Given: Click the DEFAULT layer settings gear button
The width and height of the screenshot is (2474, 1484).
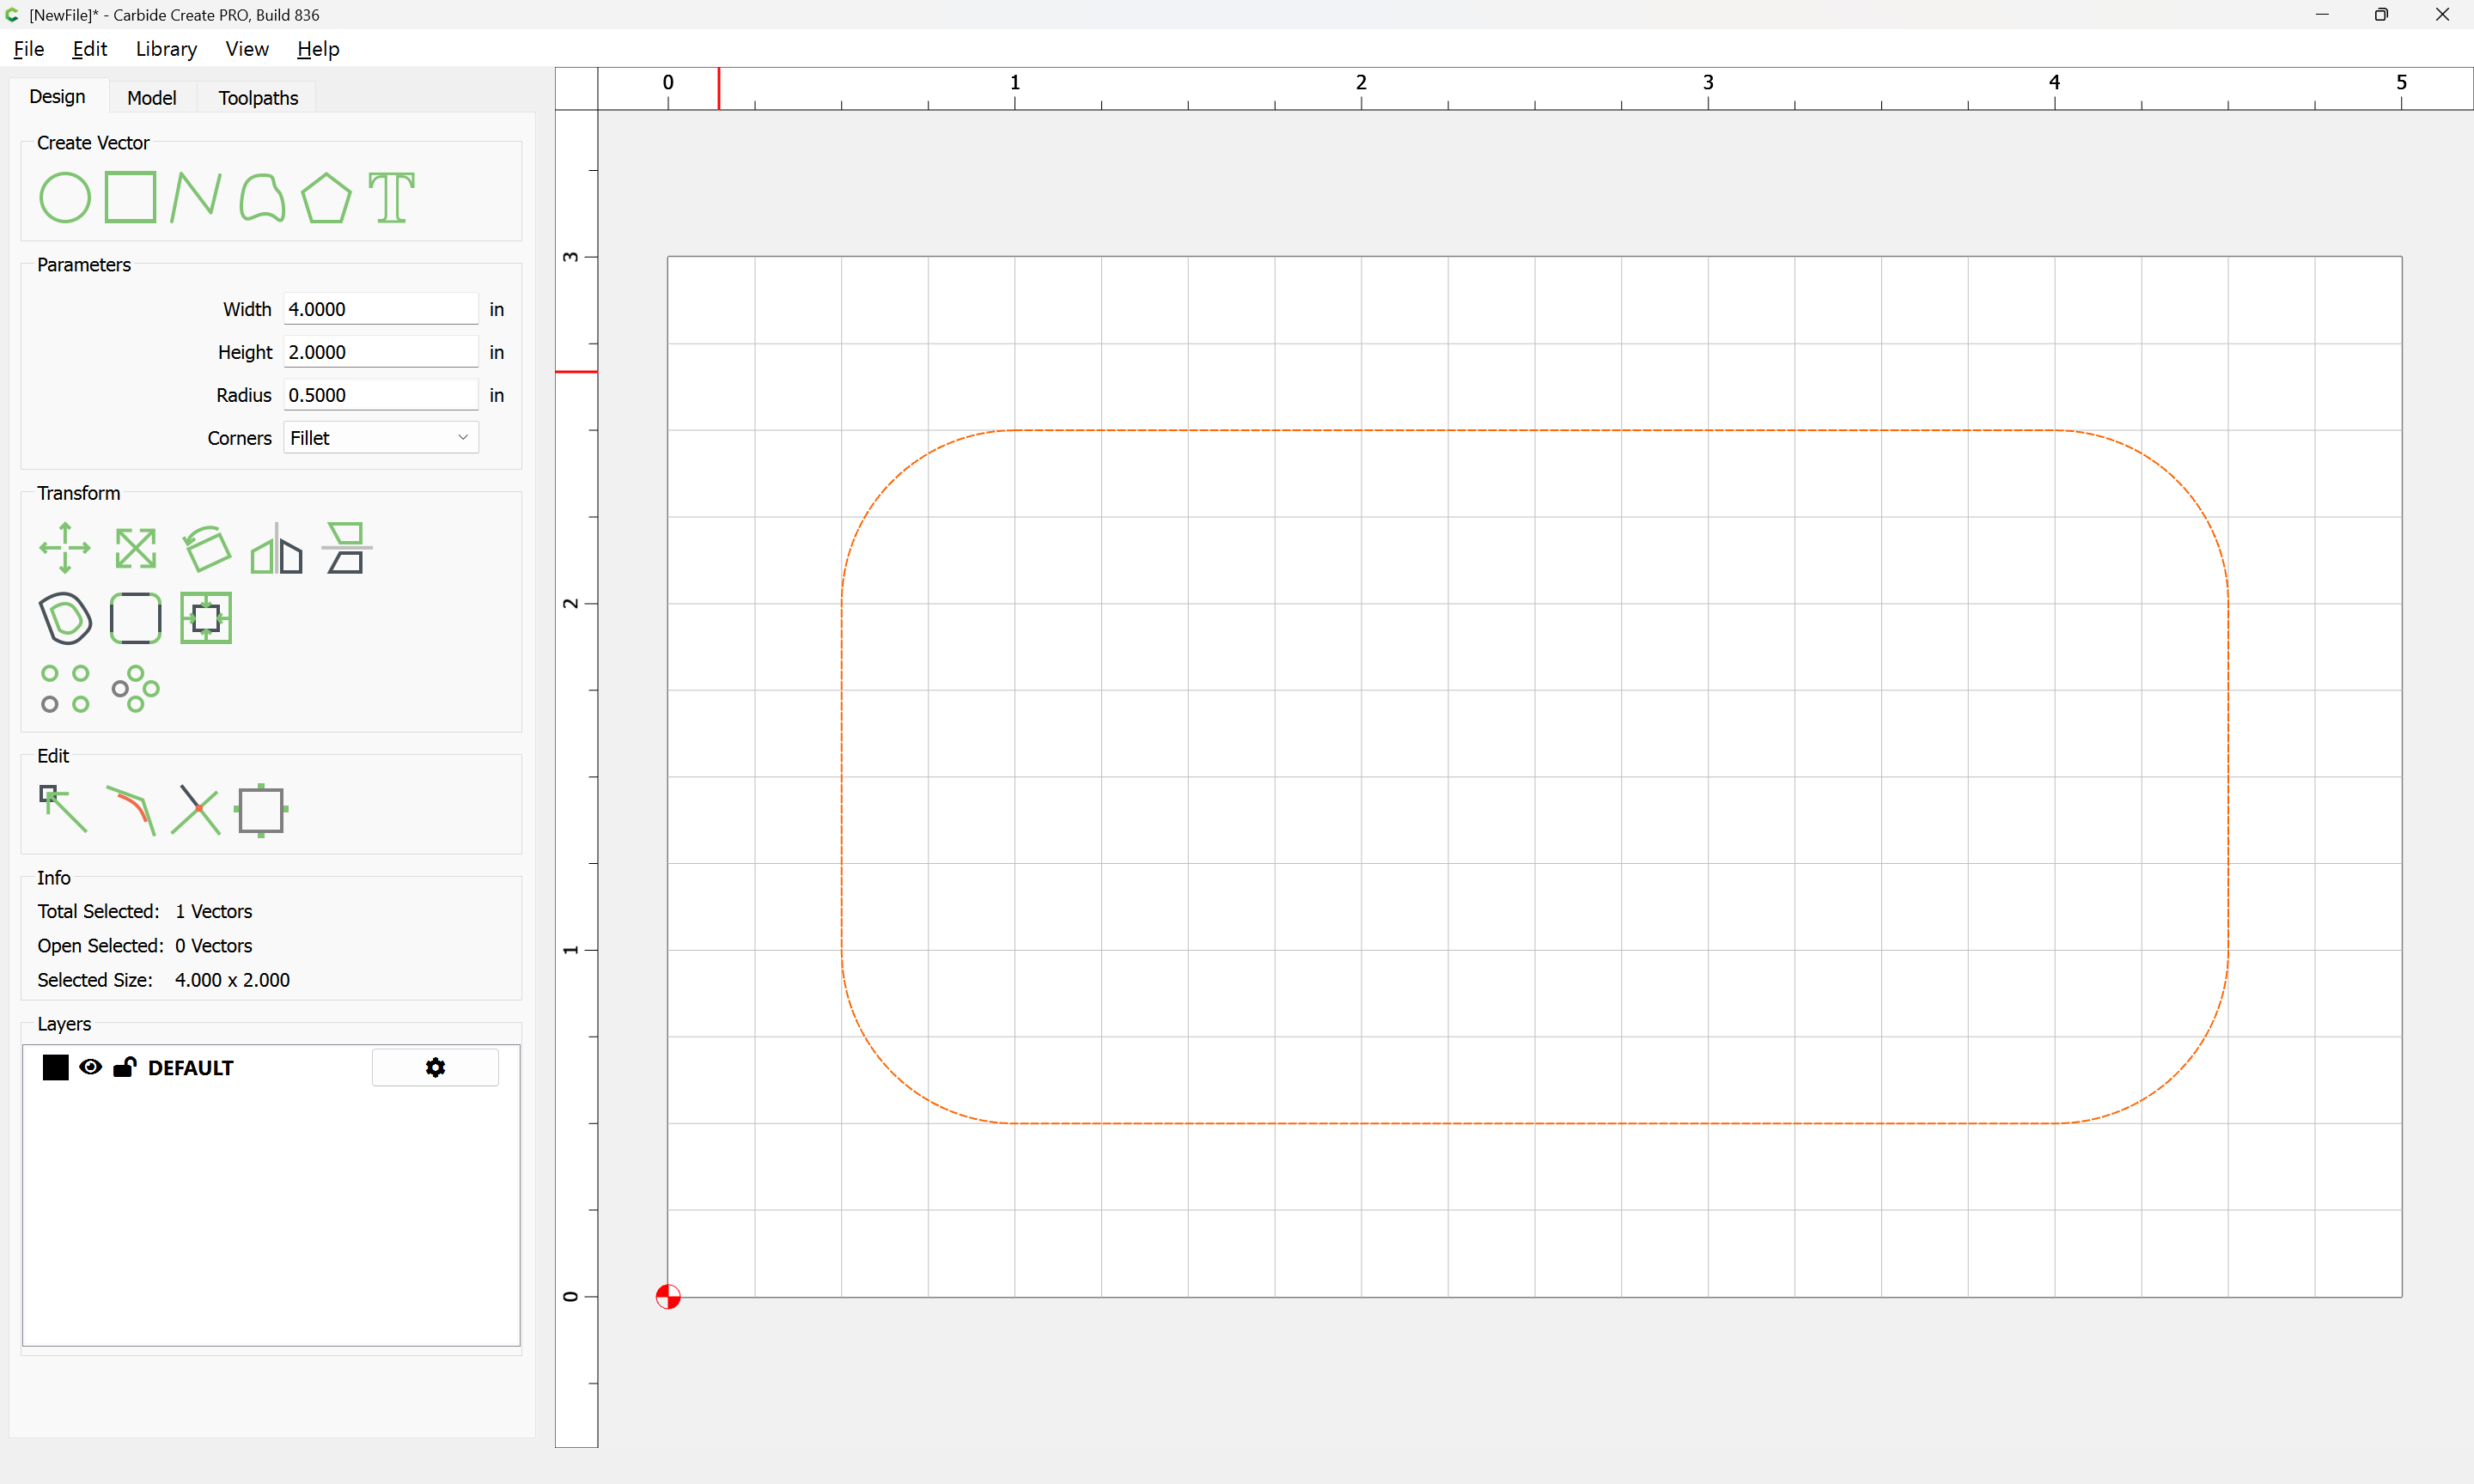Looking at the screenshot, I should click(x=435, y=1067).
